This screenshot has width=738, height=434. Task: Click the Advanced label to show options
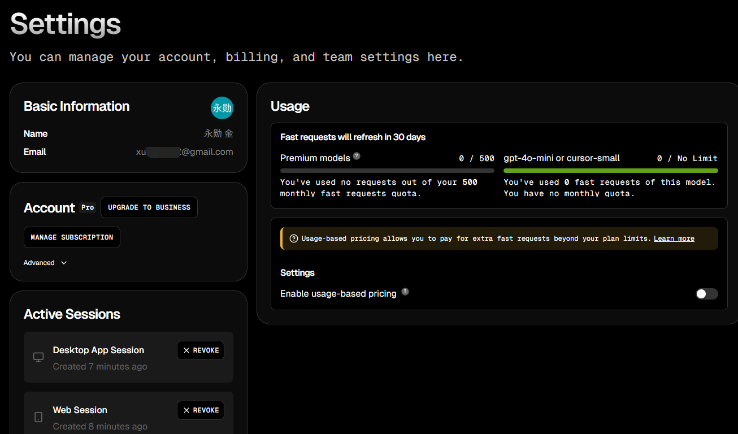click(x=39, y=263)
